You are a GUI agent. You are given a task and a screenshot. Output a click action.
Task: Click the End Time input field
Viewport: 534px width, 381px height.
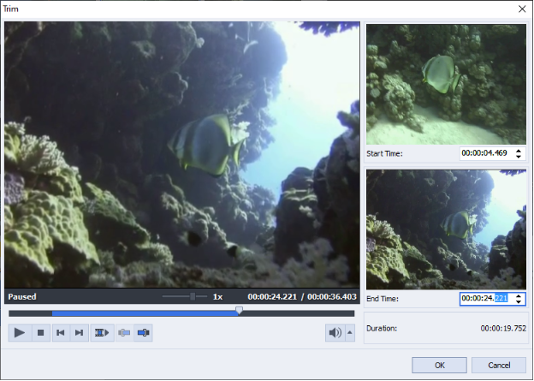coord(485,299)
